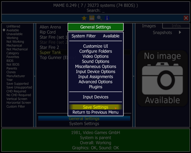
Task: Click Return to Previous Menu
Action: pos(95,112)
